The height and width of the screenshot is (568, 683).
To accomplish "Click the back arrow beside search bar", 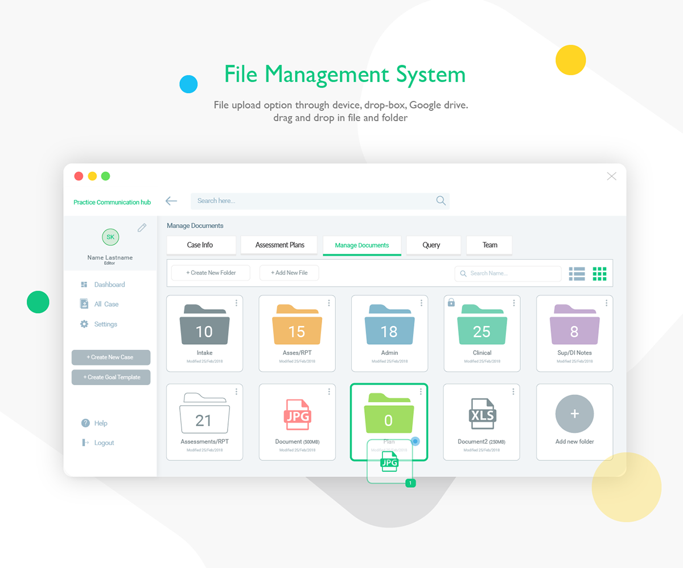I will click(171, 201).
